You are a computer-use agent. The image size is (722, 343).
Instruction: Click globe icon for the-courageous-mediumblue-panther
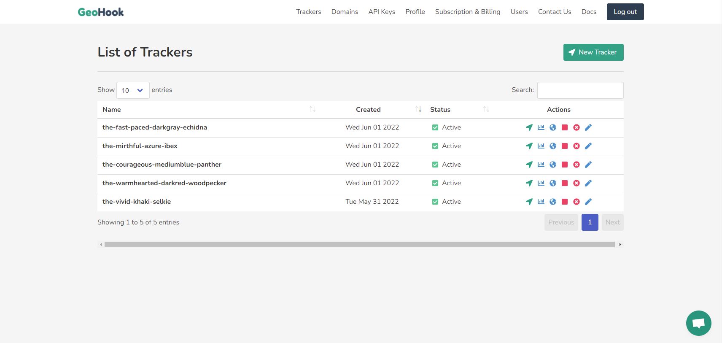[x=553, y=165]
